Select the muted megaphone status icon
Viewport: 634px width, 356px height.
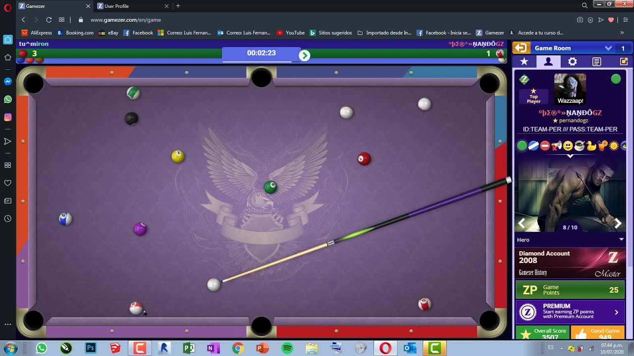point(557,146)
